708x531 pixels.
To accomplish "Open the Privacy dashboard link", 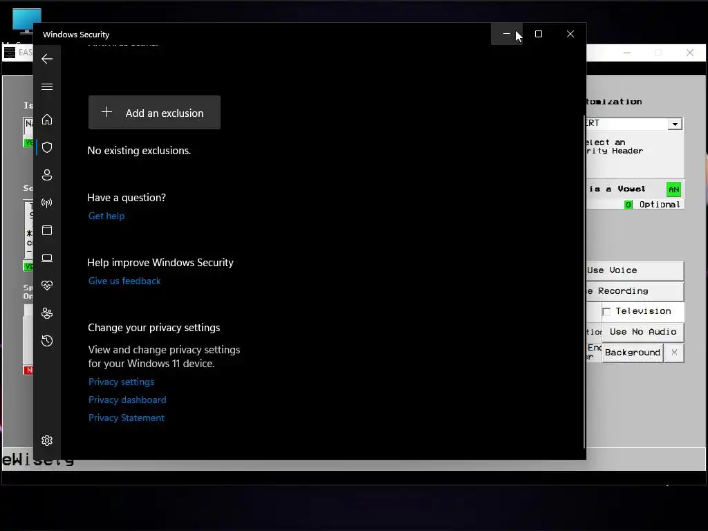I will pyautogui.click(x=127, y=400).
